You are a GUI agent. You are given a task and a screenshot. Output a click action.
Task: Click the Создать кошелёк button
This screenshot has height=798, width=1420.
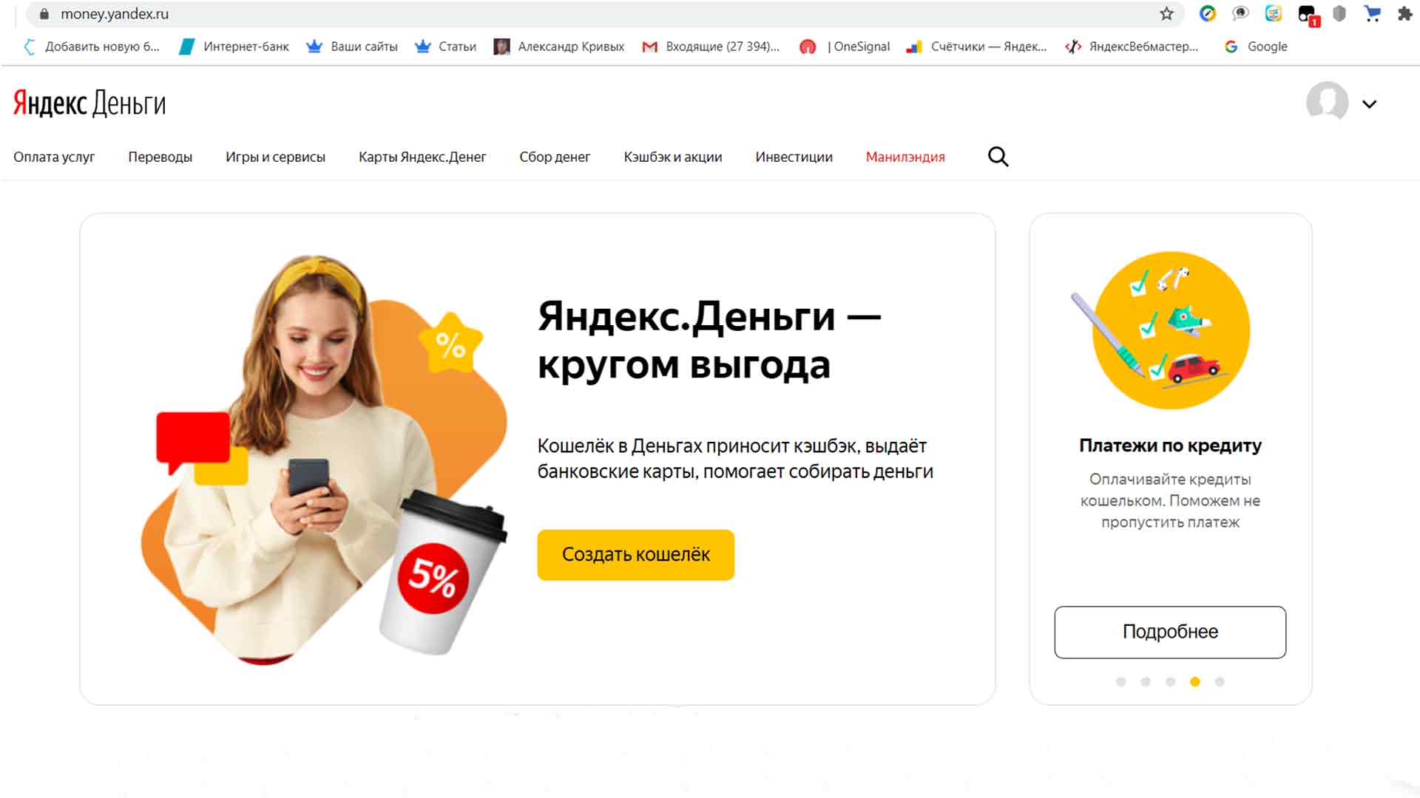(x=636, y=555)
